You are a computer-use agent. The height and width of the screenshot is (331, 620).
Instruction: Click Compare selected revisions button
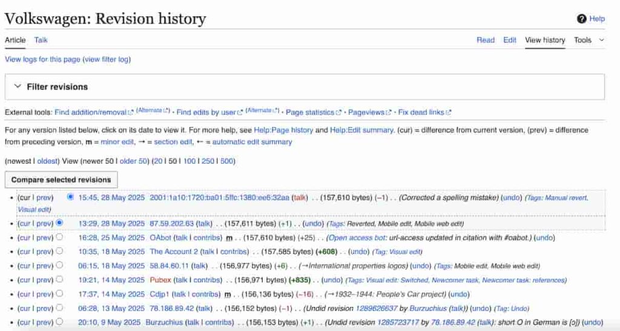point(61,179)
